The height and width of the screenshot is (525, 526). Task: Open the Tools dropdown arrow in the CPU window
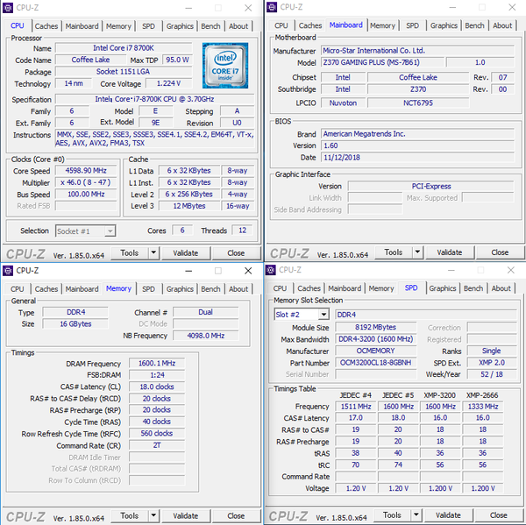click(x=153, y=253)
